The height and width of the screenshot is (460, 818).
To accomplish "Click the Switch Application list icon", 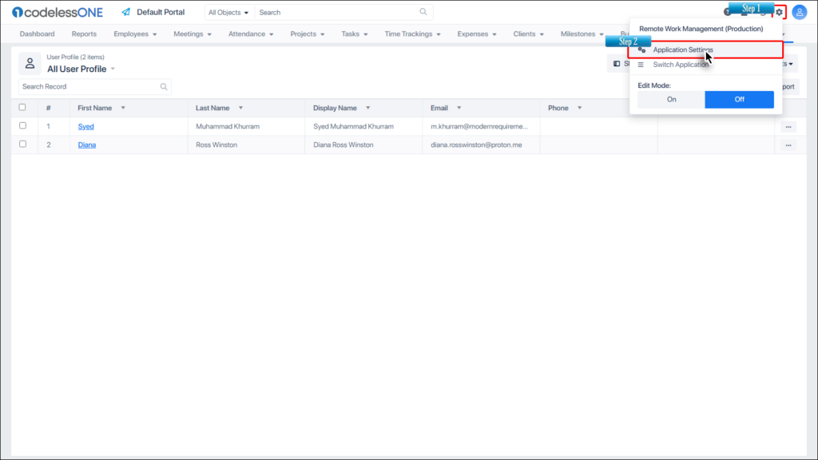I will coord(641,65).
